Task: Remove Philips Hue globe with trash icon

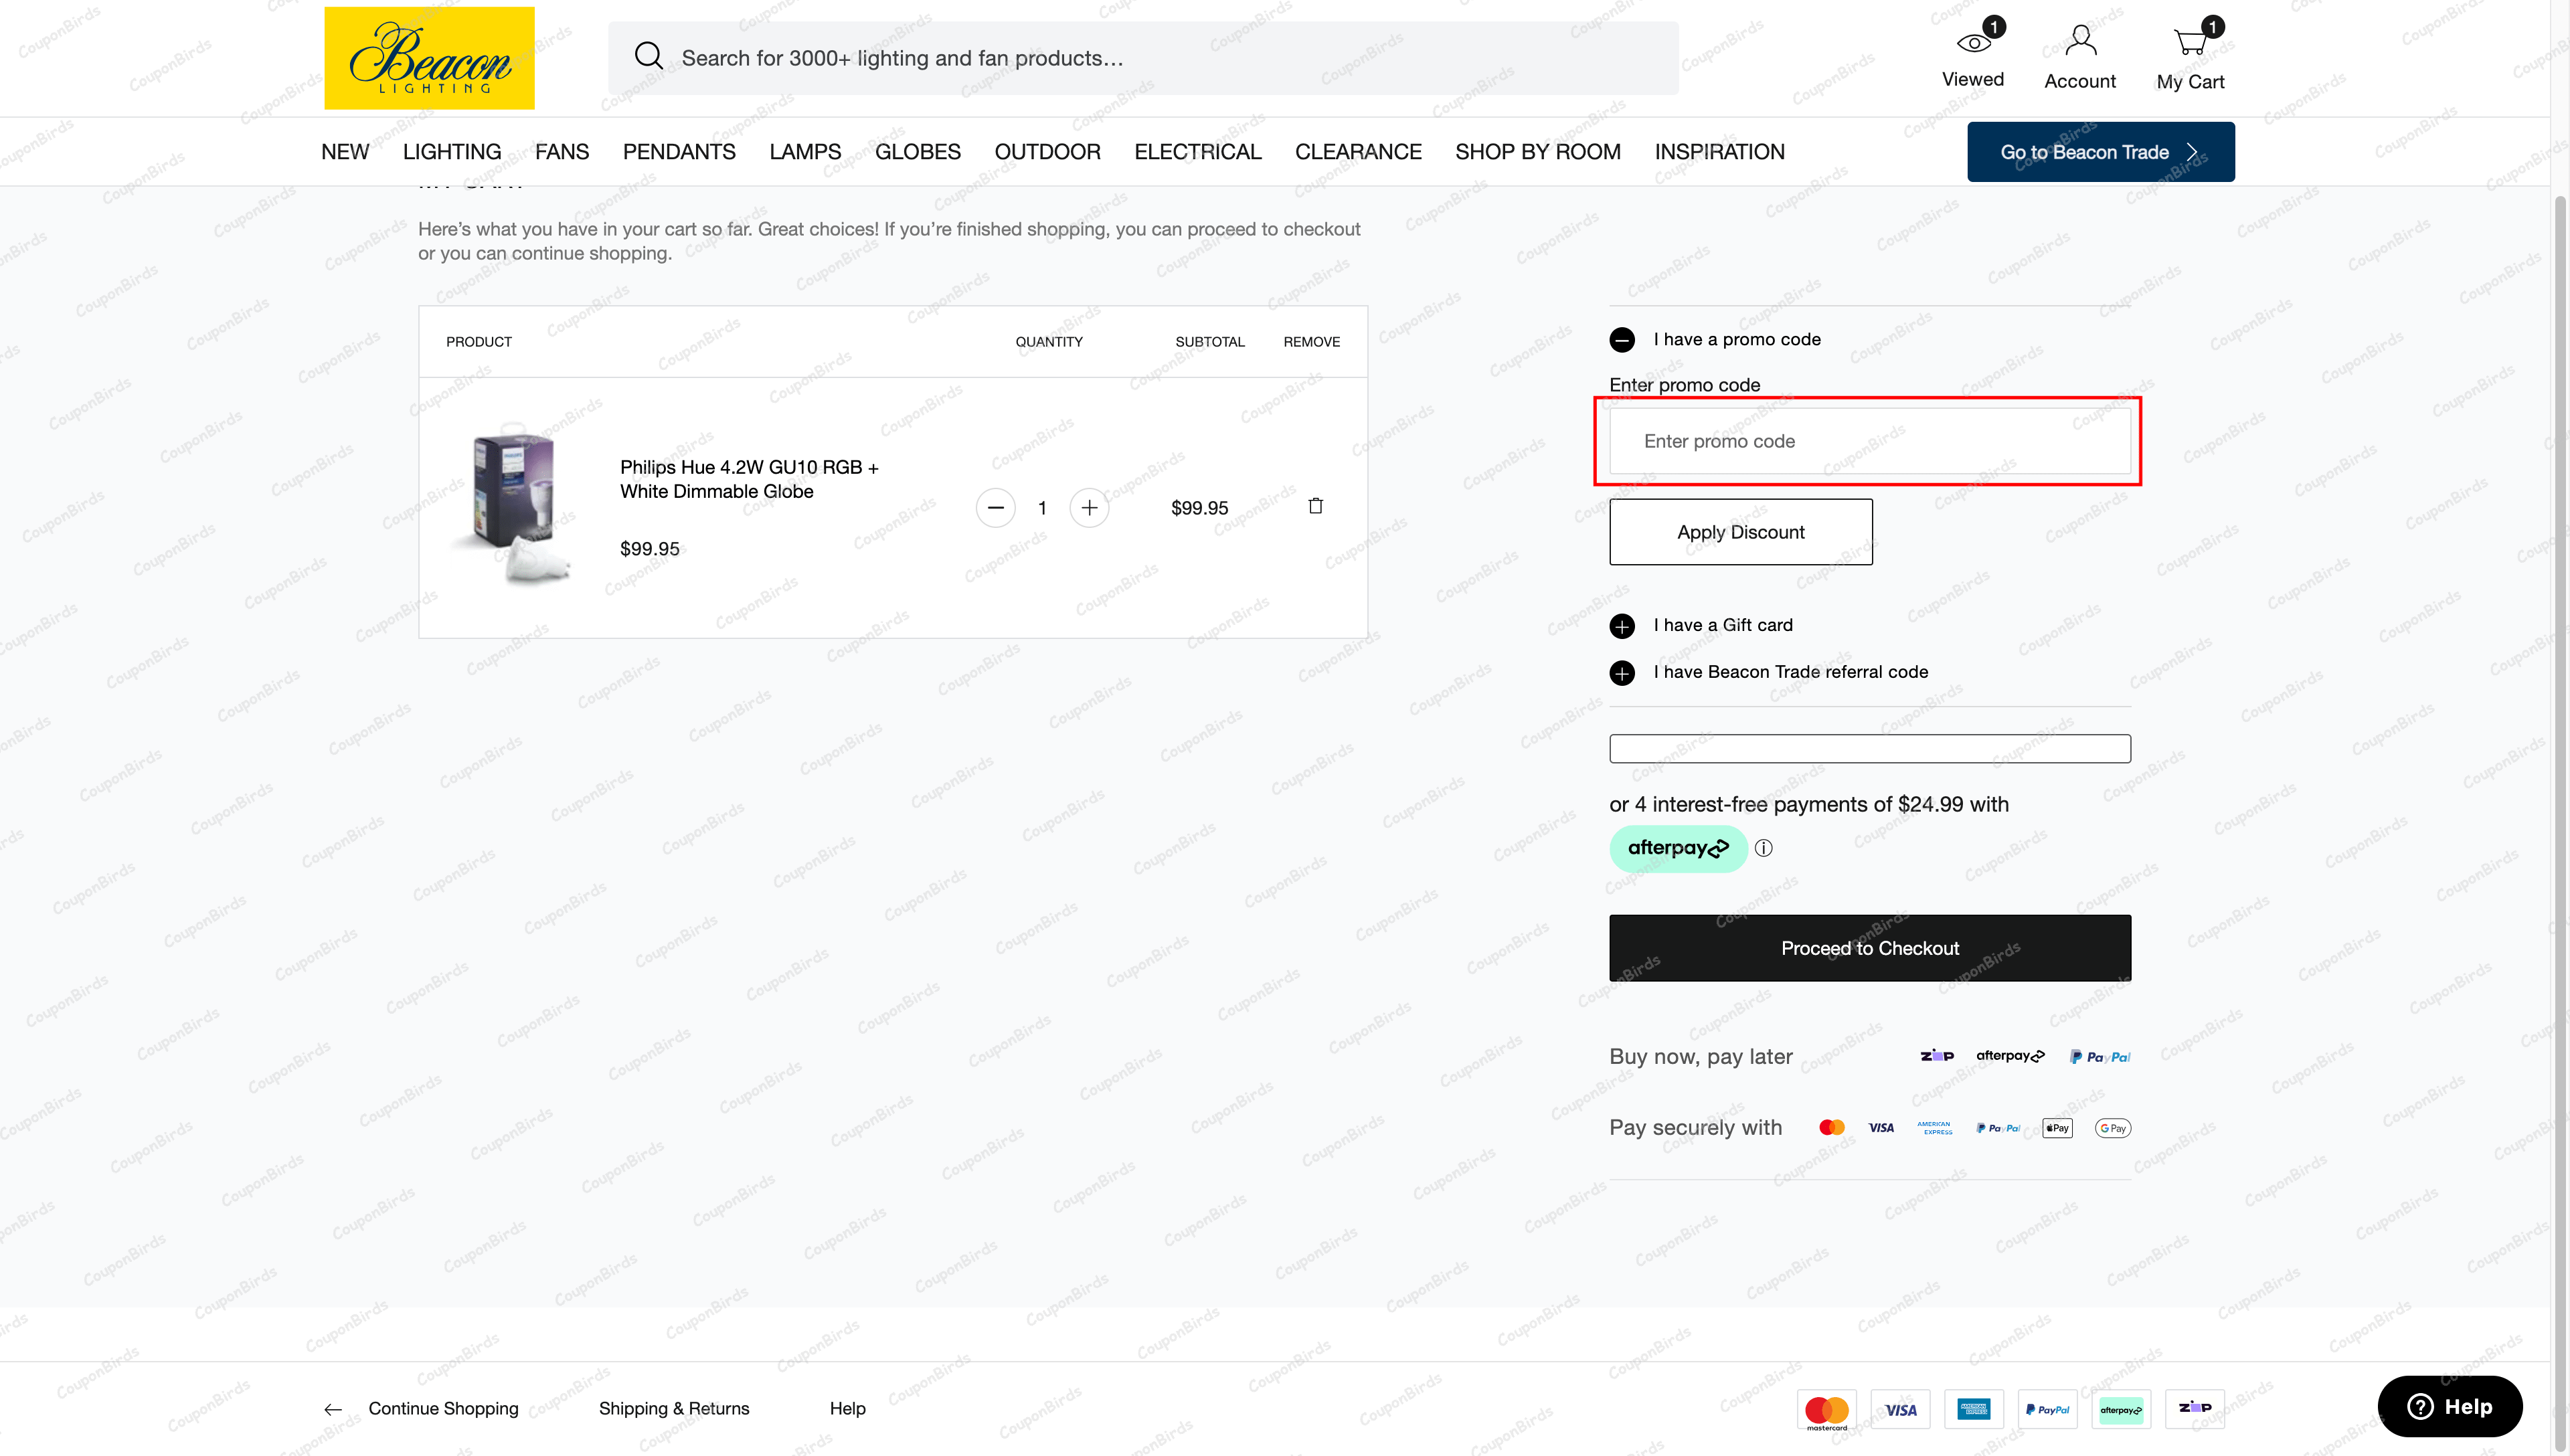Action: click(1315, 506)
